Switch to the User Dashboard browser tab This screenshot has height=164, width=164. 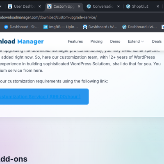tap(25, 7)
